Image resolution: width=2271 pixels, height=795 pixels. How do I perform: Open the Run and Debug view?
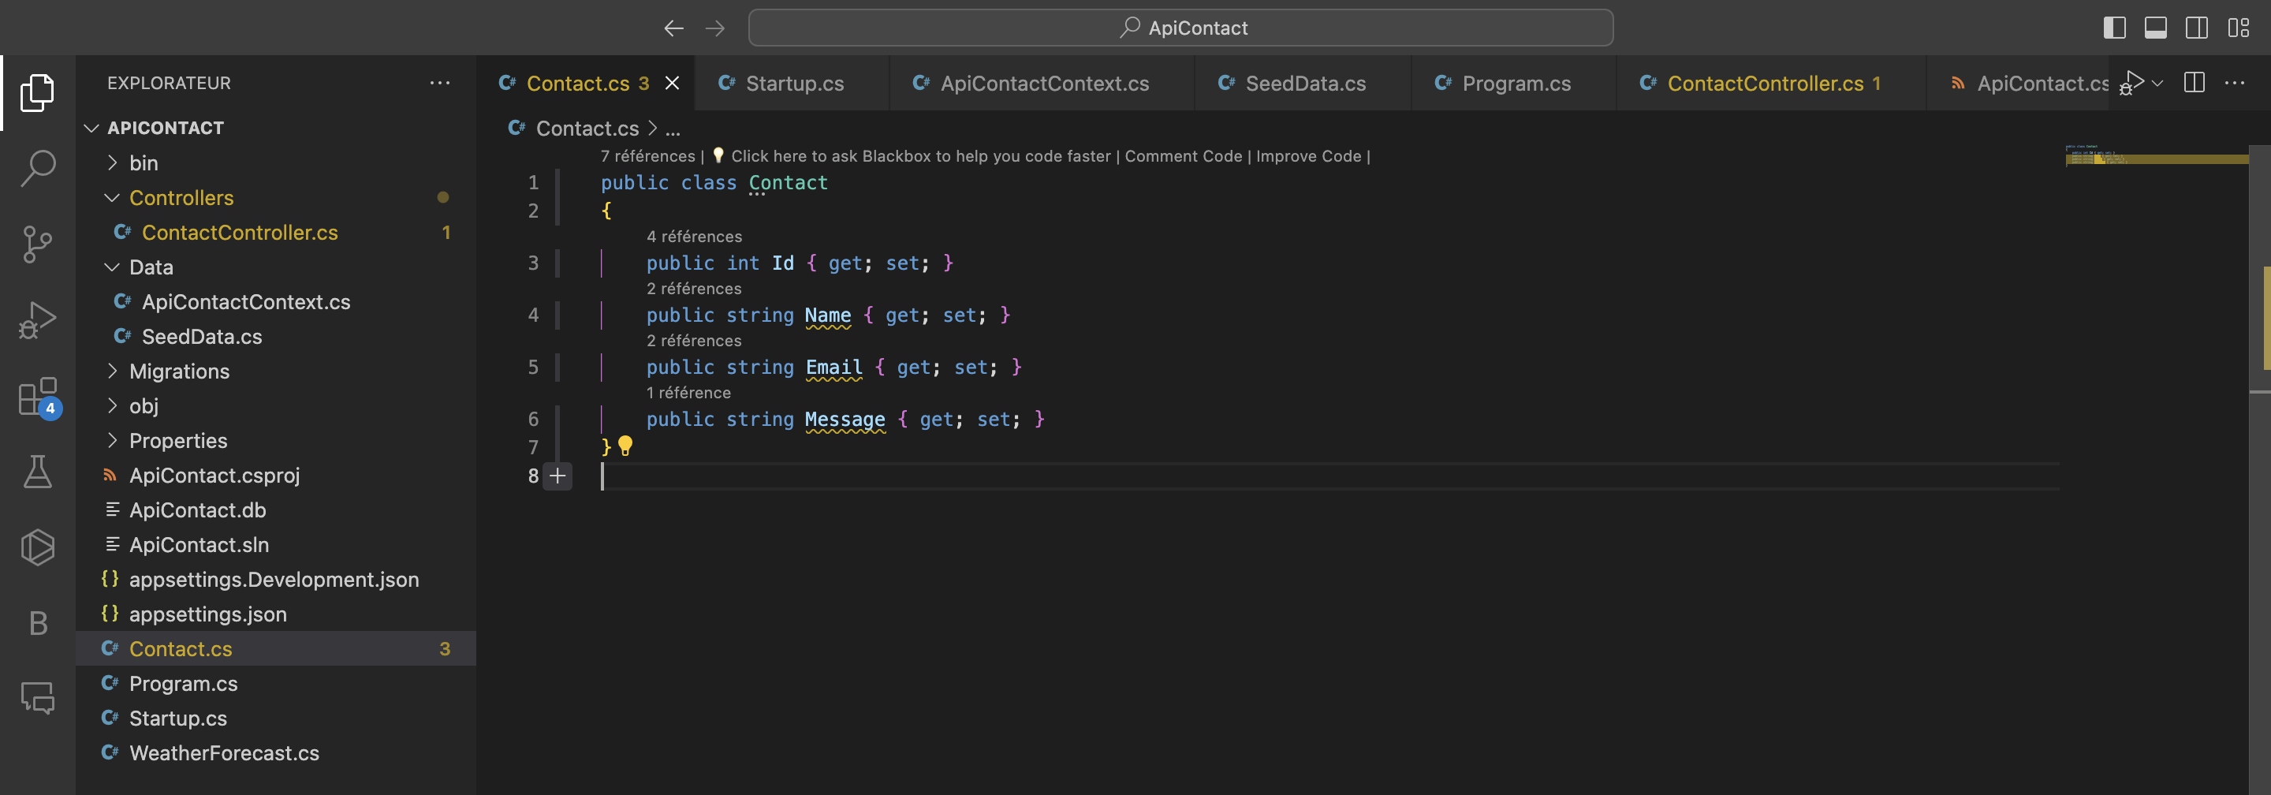(37, 320)
